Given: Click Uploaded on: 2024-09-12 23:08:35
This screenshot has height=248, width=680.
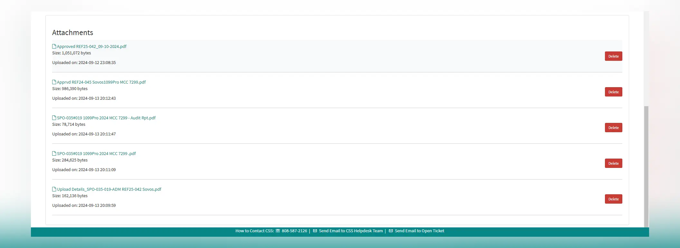Looking at the screenshot, I should 84,63.
